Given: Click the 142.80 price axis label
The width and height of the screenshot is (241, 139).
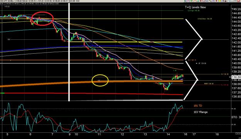Looking at the screenshot, I should [x=236, y=34].
